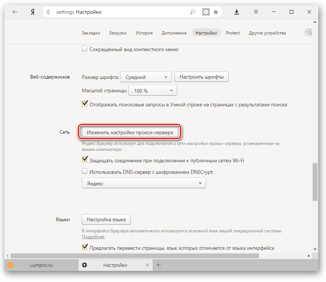The image size is (326, 282).
Task: Switch to the Дополнения tab
Action: [174, 33]
